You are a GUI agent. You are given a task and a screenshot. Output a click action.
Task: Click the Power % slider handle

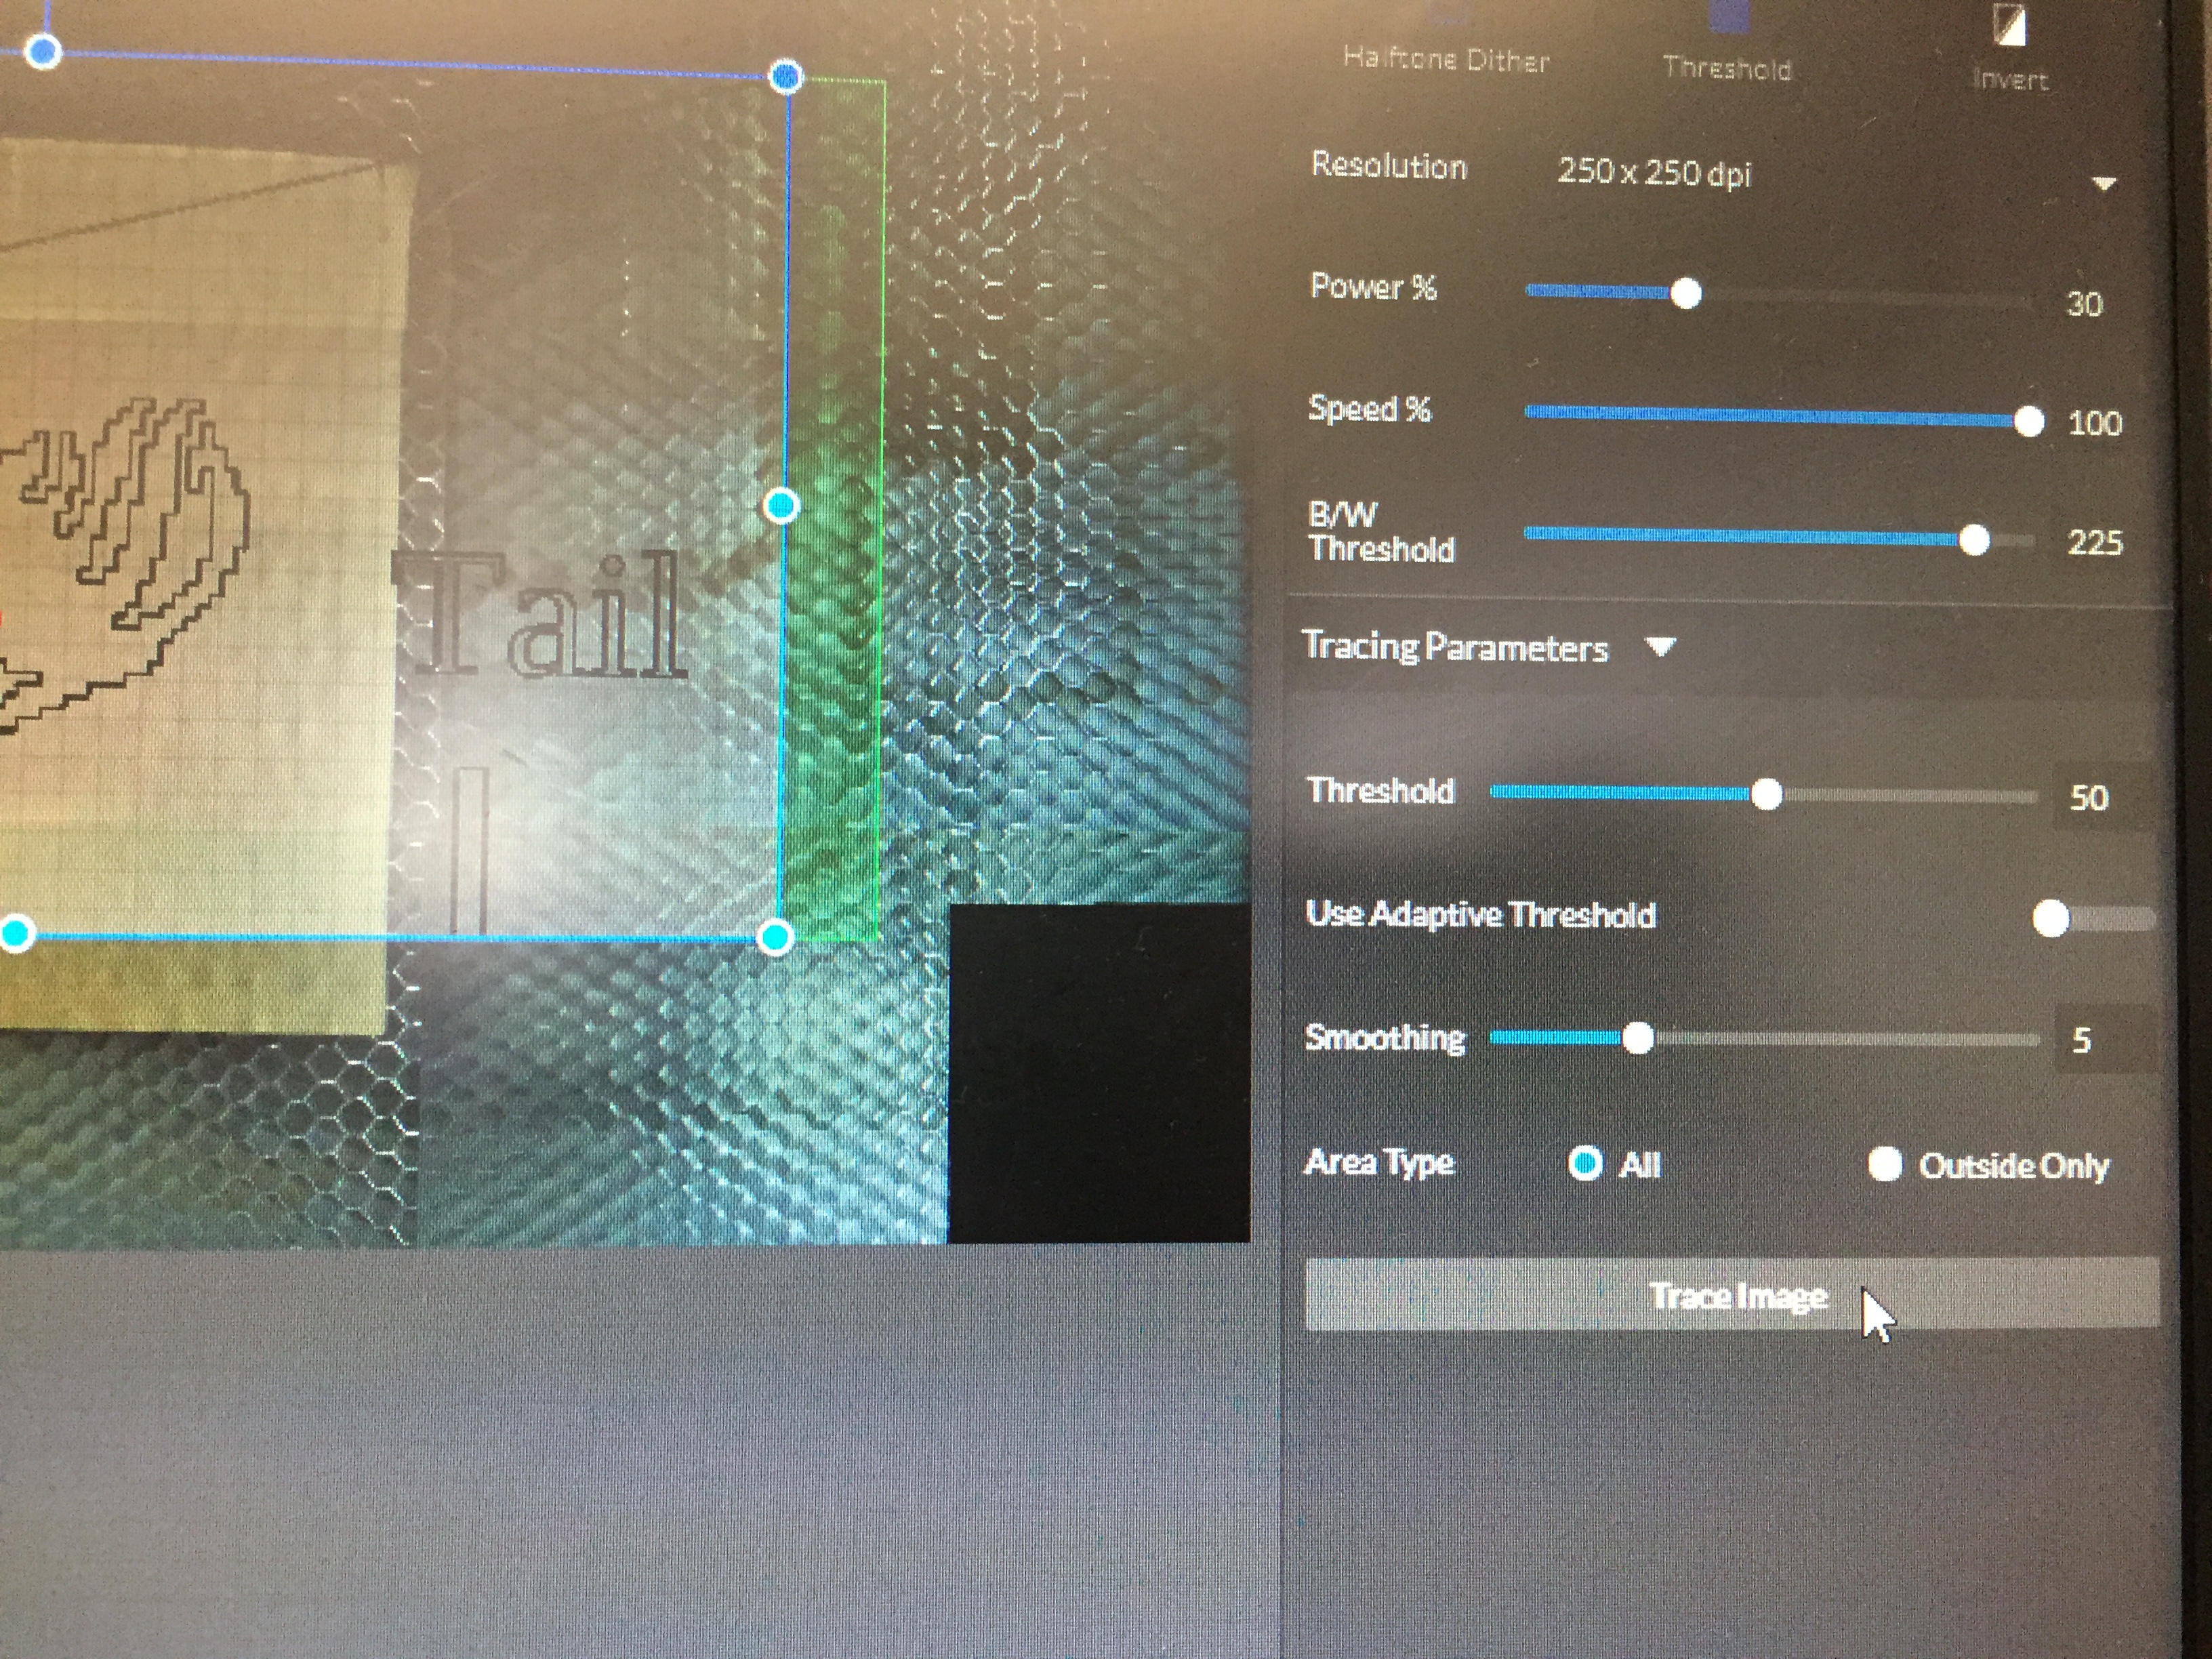[1686, 293]
